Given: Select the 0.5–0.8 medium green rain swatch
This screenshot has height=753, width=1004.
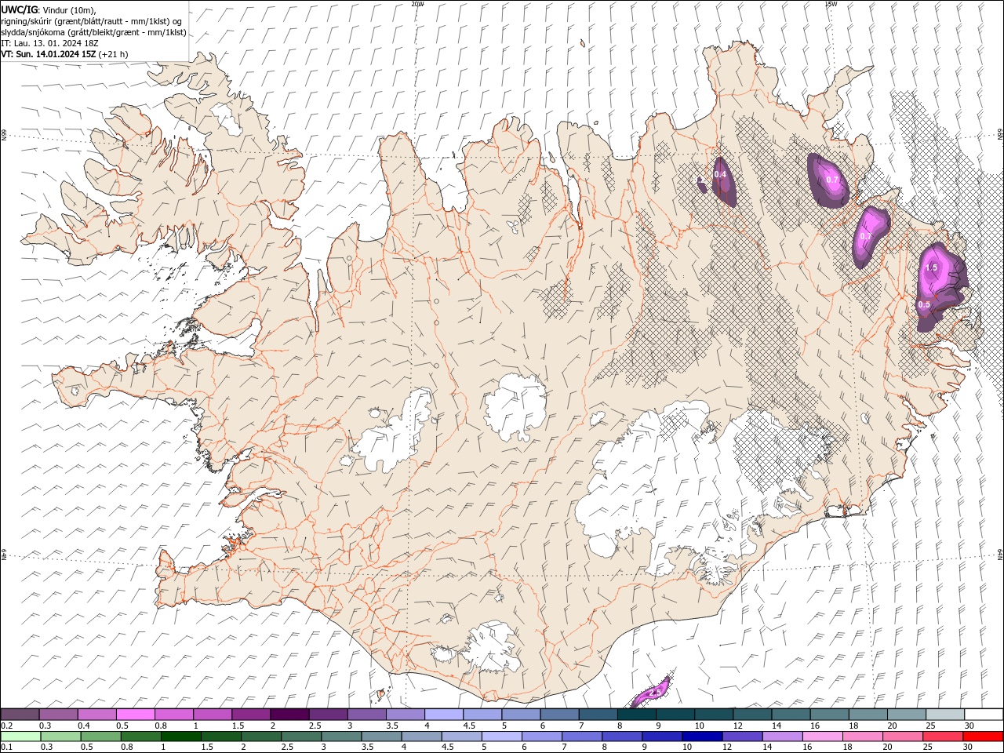Looking at the screenshot, I should [101, 737].
